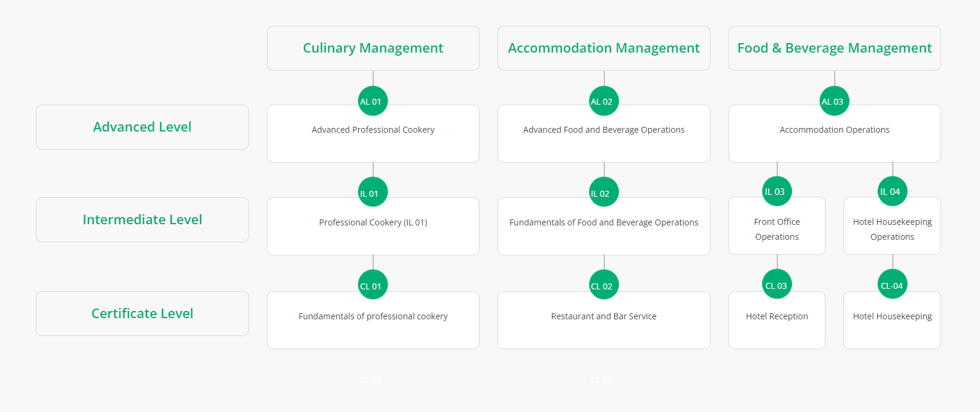Viewport: 980px width, 412px height.
Task: Select the Food & Beverage Management heading
Action: click(x=835, y=48)
